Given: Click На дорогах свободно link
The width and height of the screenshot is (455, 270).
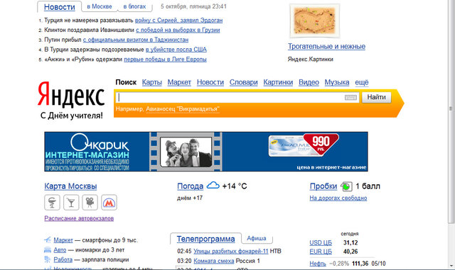Looking at the screenshot, I should 338,198.
